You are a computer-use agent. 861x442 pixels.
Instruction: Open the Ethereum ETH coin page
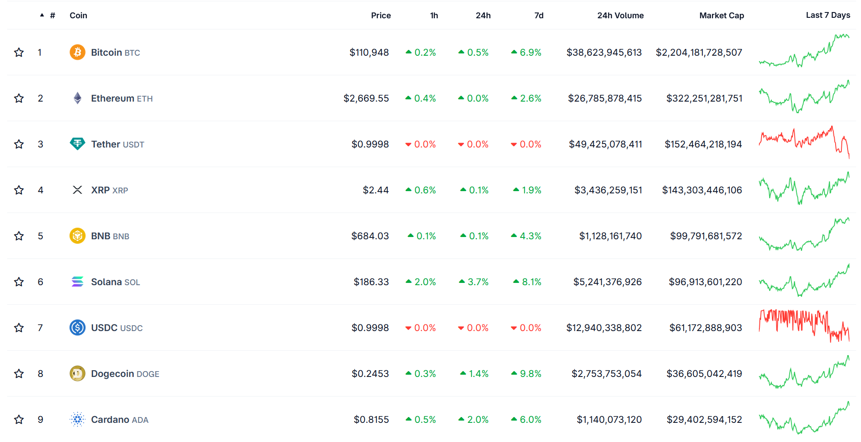122,98
